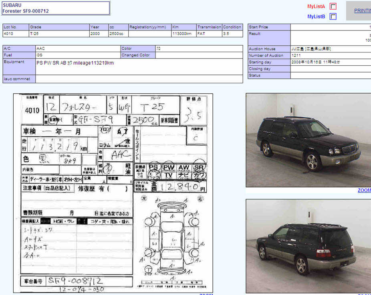The image size is (371, 295).
Task: Click the Start Price label
Action: (x=269, y=27)
